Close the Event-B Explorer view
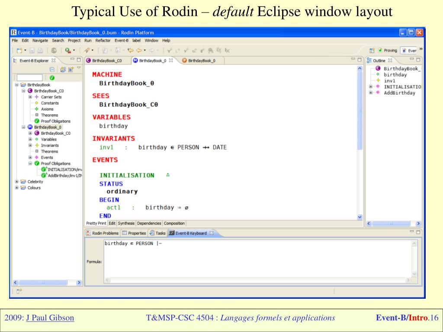 [x=53, y=61]
